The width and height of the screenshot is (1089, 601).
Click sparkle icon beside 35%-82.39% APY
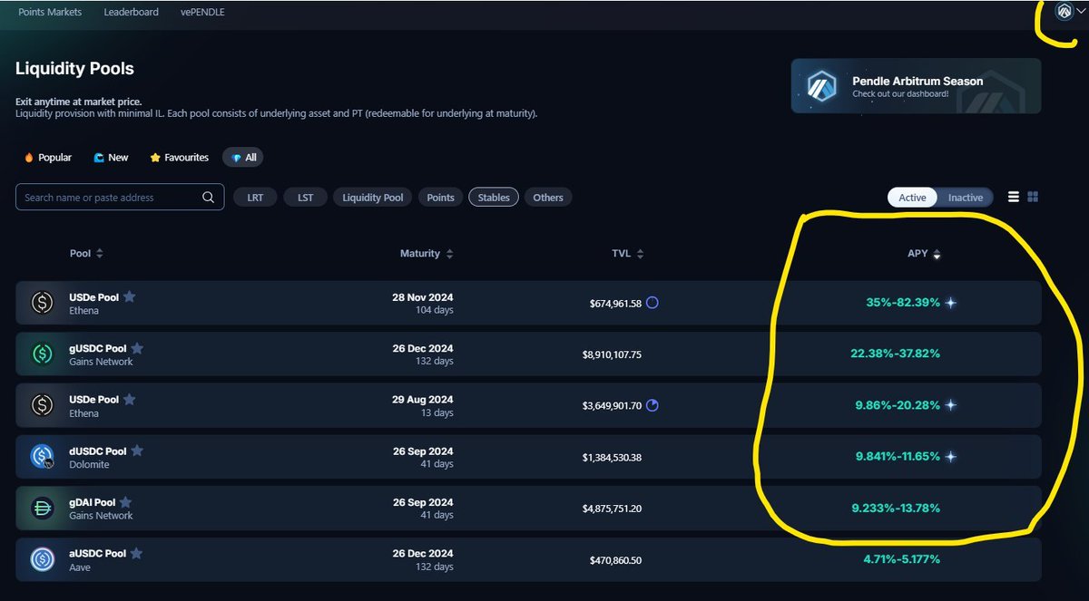[x=950, y=303]
